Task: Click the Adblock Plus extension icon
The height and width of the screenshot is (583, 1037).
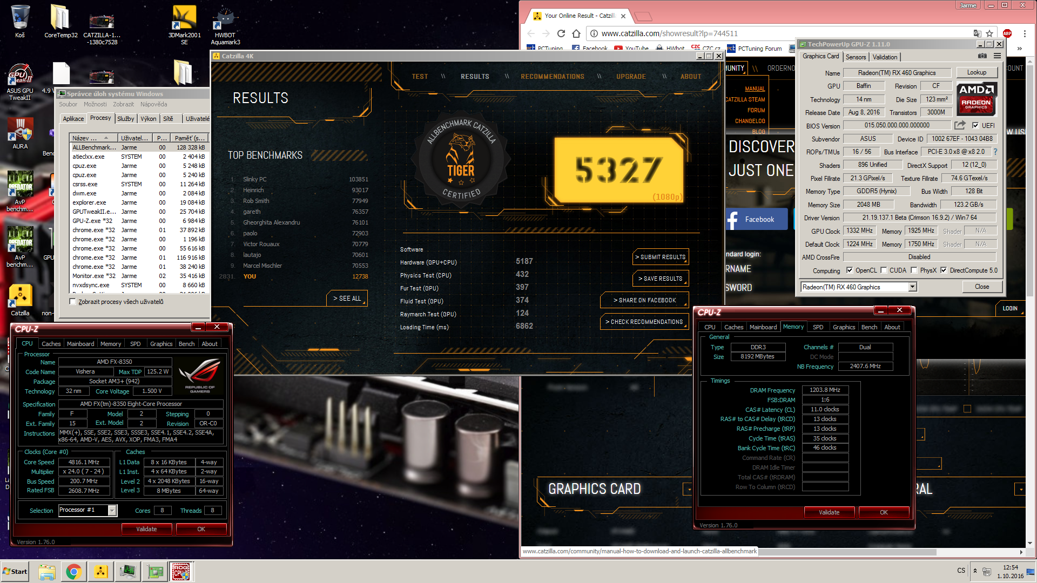Action: coord(1007,33)
